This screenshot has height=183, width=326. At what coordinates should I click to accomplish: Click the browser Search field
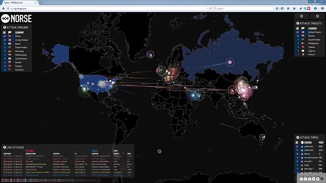click(243, 8)
